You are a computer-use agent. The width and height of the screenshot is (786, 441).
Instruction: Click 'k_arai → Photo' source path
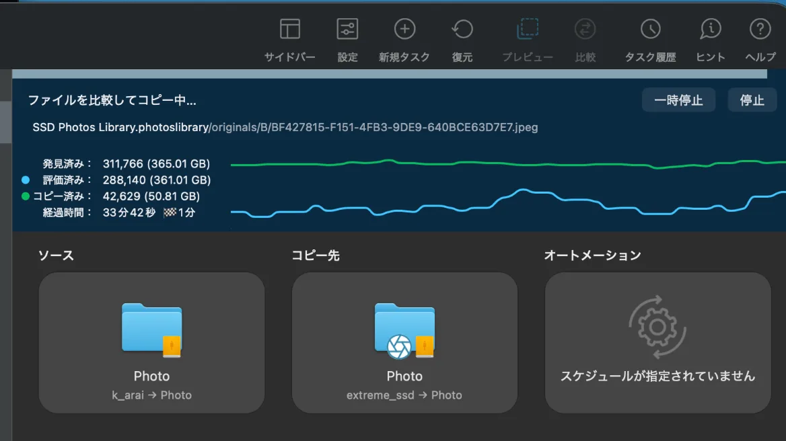click(151, 395)
